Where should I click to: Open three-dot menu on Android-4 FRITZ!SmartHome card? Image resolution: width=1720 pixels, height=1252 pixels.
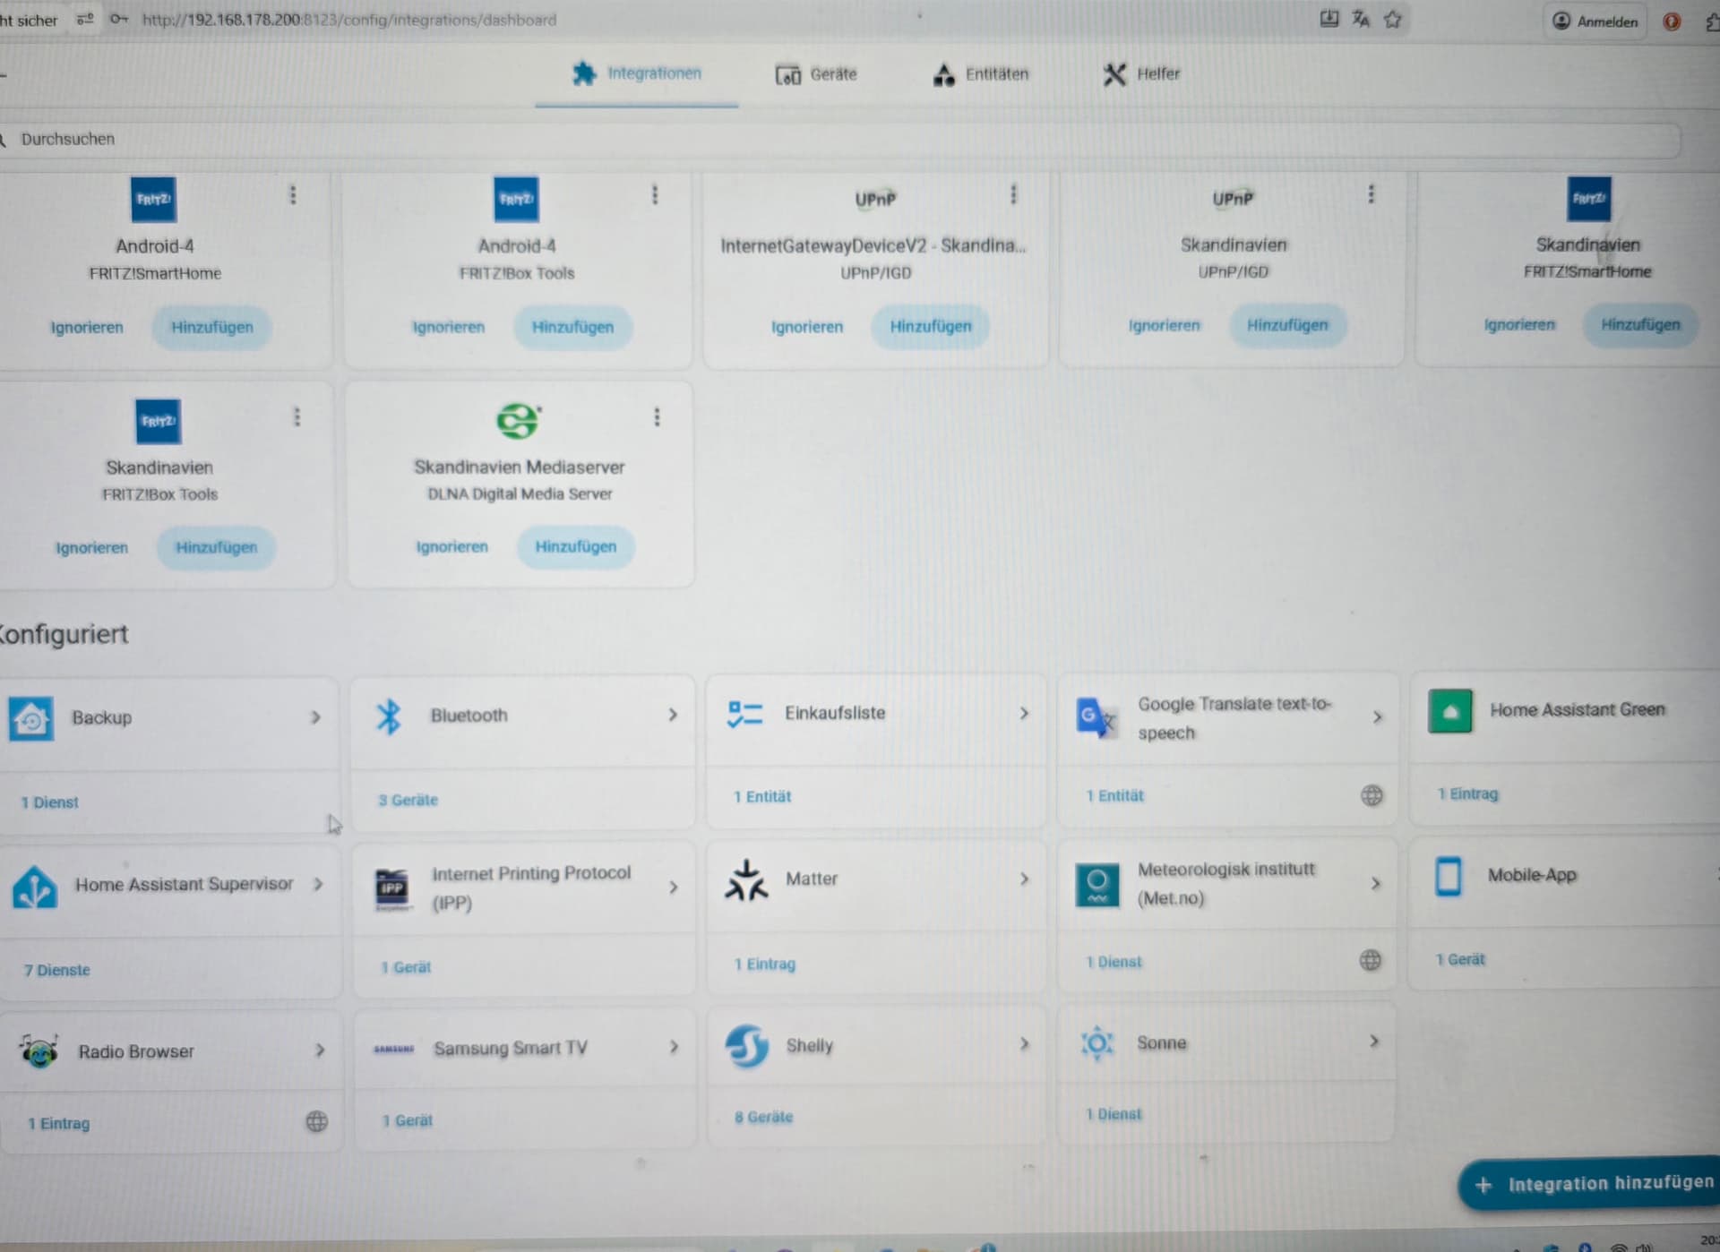tap(293, 195)
